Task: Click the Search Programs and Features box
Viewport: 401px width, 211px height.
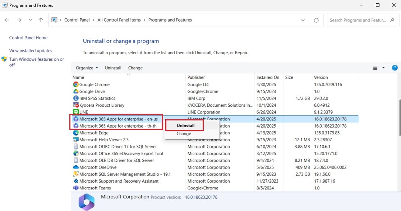Action: tap(360, 20)
